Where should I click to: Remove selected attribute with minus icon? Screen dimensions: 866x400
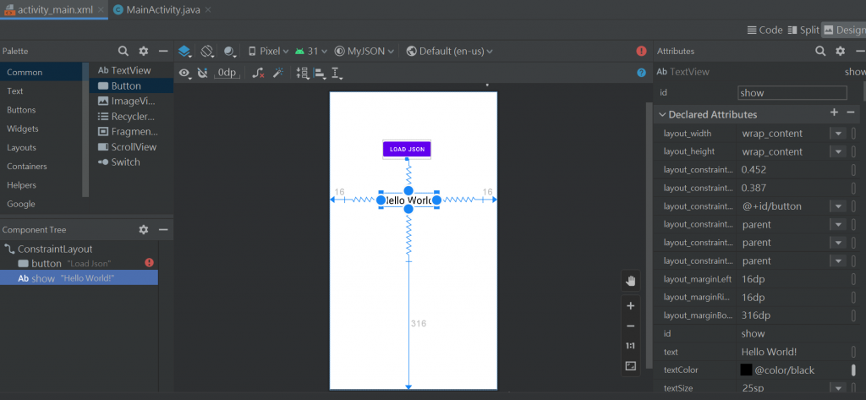pos(851,112)
